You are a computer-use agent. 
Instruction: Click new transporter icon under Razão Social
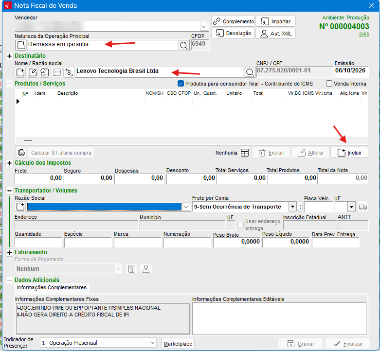[20, 207]
